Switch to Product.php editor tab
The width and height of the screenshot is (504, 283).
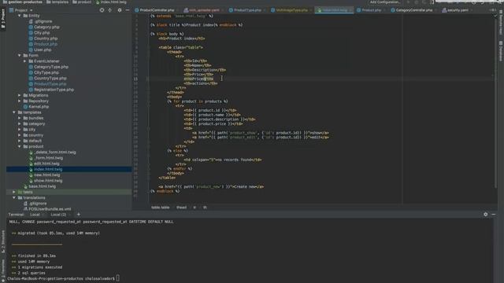click(371, 10)
